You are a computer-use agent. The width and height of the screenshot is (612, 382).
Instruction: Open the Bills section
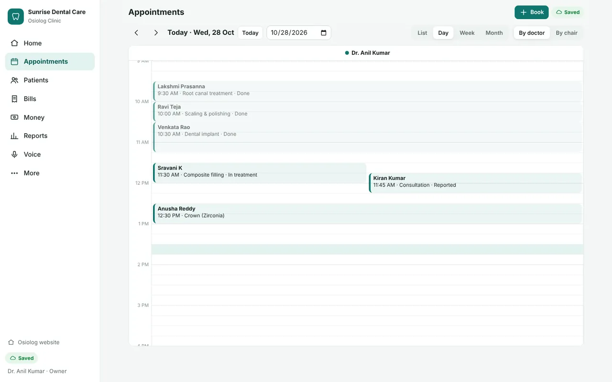pos(50,99)
